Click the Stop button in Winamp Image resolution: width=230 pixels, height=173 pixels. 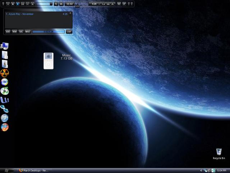click(x=13, y=4)
